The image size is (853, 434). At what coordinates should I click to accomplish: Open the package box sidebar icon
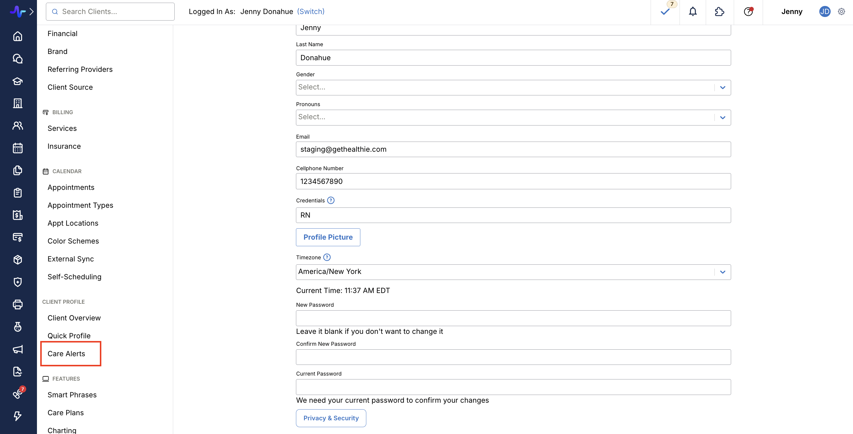point(18,260)
